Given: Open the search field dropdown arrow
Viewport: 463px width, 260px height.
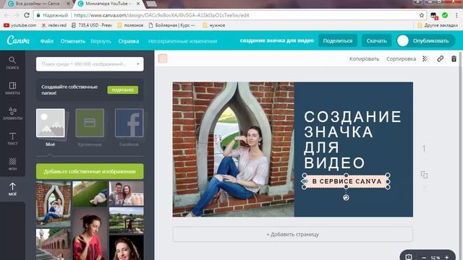Looking at the screenshot, I should tap(138, 64).
